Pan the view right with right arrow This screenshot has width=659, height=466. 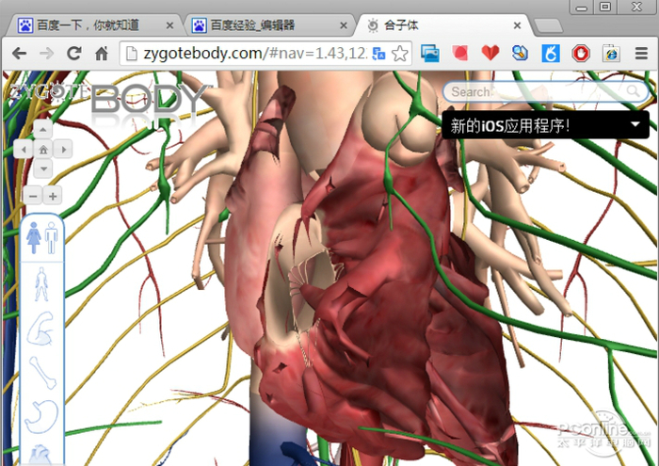tap(63, 149)
